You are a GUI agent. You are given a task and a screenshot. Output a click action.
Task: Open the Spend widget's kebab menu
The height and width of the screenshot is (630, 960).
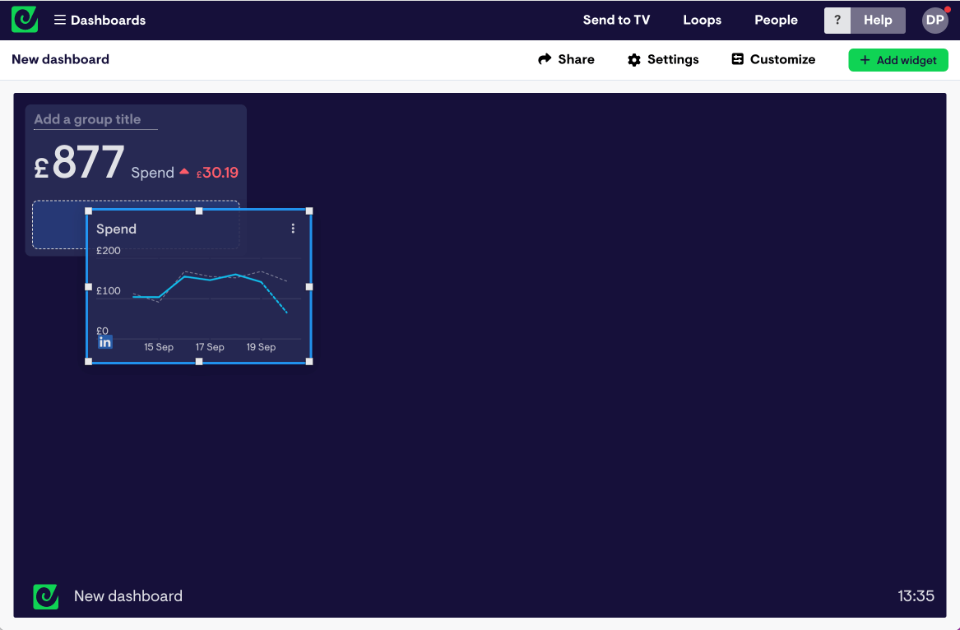click(293, 228)
